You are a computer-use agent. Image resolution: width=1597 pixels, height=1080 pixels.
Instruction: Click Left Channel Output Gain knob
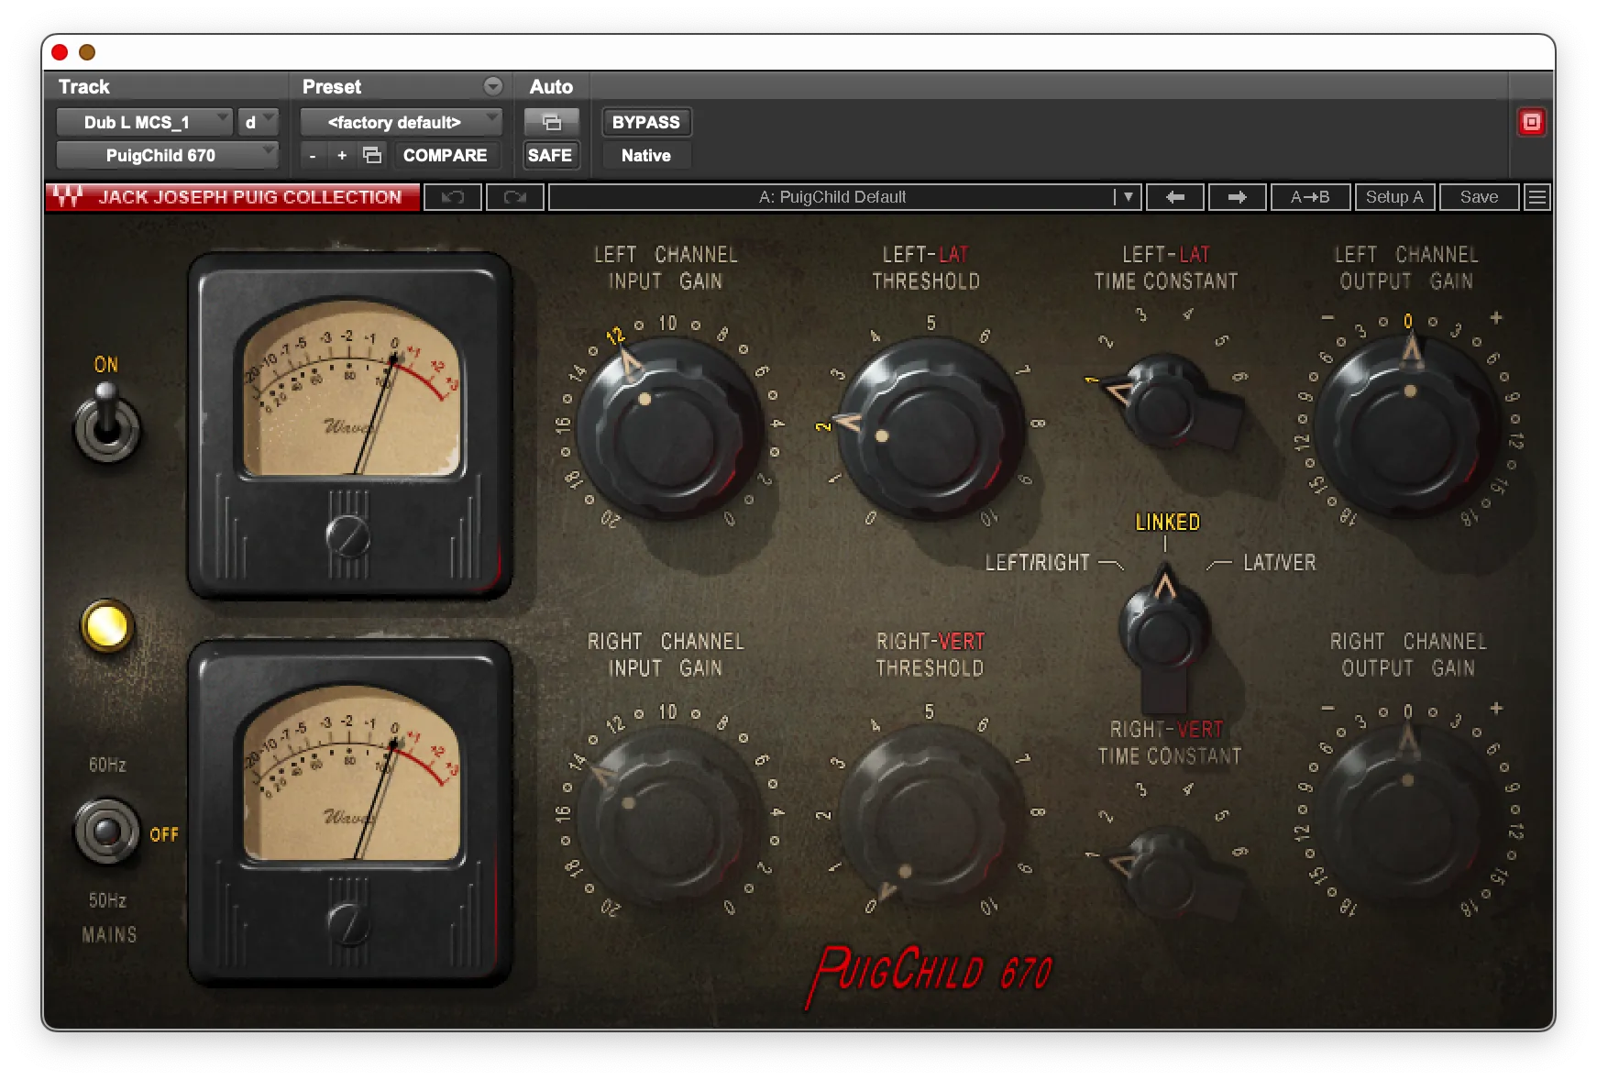pyautogui.click(x=1407, y=426)
